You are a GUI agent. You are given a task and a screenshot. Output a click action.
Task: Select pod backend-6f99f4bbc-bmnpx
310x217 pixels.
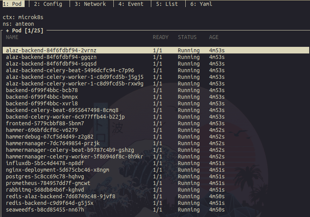point(156,97)
